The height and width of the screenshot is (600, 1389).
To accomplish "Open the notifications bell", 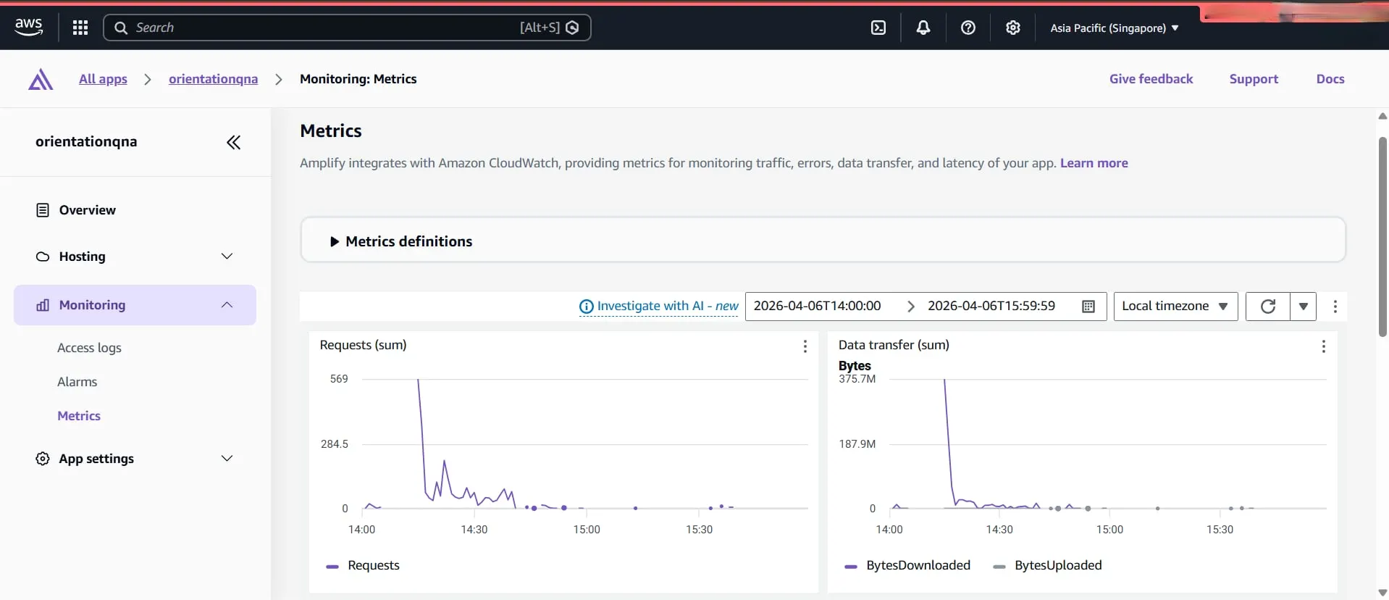I will pyautogui.click(x=923, y=28).
